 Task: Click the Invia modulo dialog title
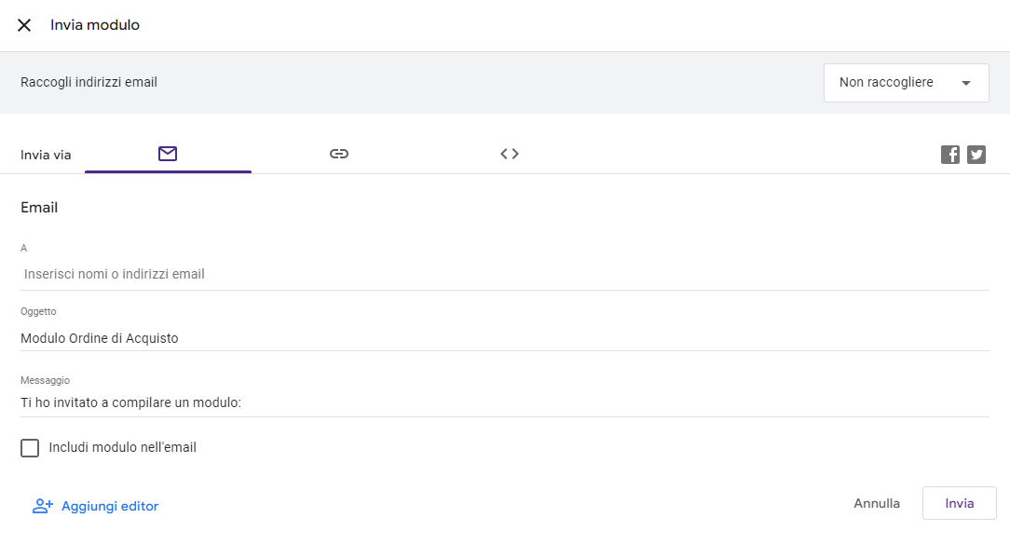[95, 25]
